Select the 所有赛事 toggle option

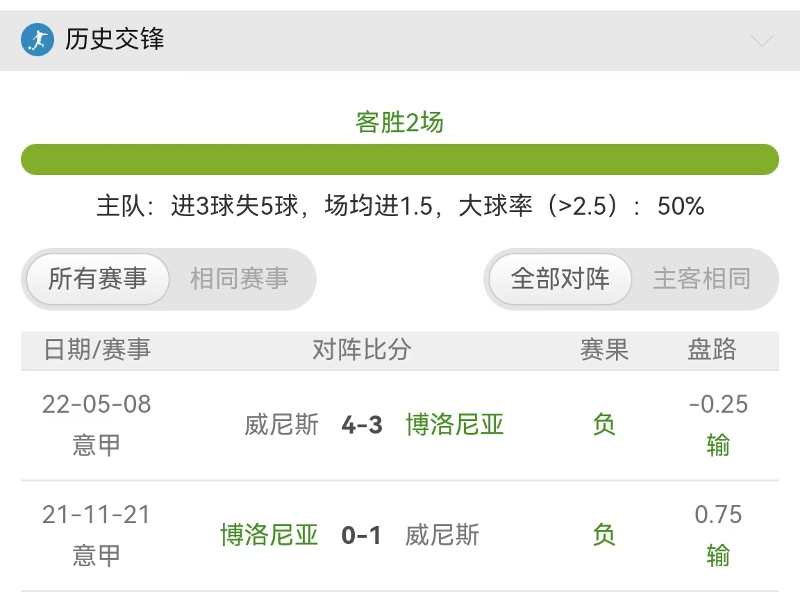pyautogui.click(x=97, y=279)
